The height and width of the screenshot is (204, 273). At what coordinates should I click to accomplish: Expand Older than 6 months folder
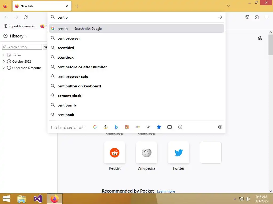[4, 68]
